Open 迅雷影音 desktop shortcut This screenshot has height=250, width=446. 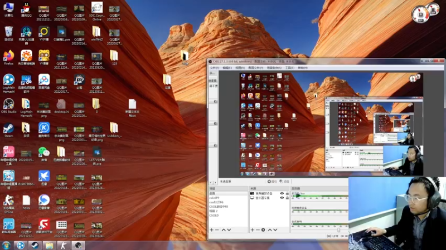(44, 202)
